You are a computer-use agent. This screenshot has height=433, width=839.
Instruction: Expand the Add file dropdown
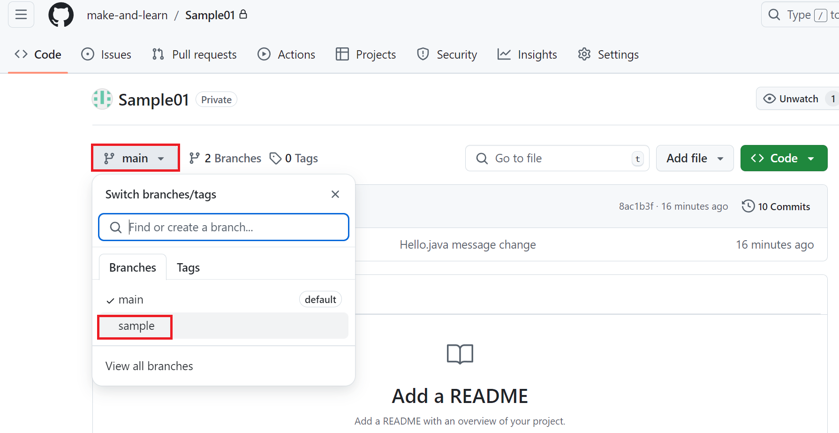[x=695, y=158]
